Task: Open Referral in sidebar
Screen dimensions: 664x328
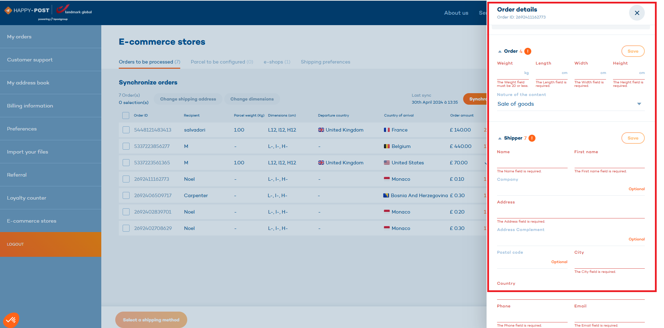Action: pyautogui.click(x=51, y=175)
